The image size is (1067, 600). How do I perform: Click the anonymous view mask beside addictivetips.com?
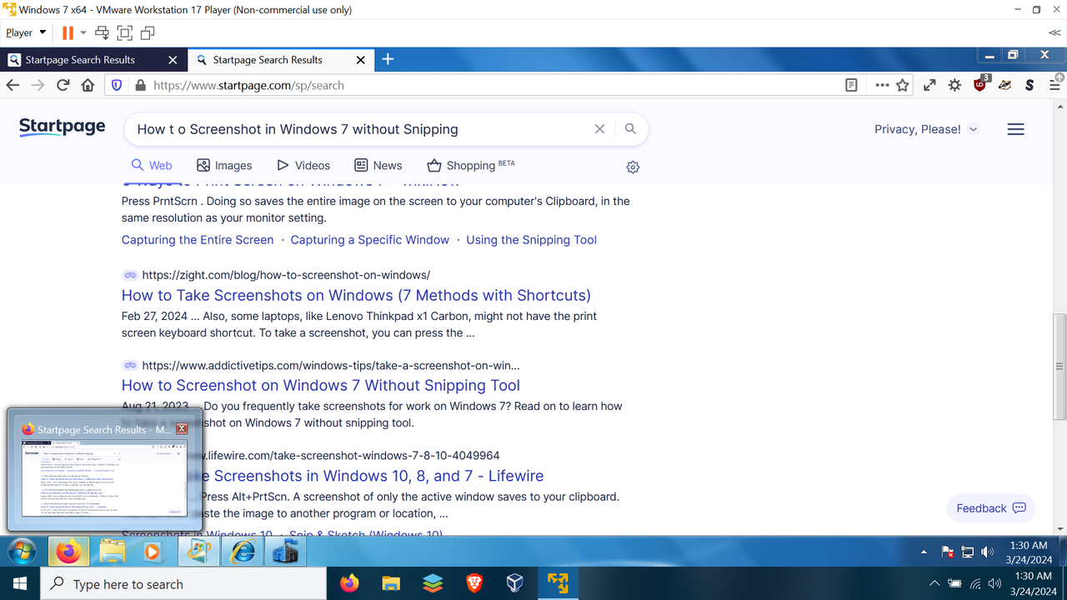pyautogui.click(x=130, y=365)
